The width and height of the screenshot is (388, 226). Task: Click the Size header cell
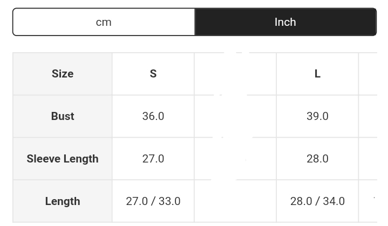point(63,74)
